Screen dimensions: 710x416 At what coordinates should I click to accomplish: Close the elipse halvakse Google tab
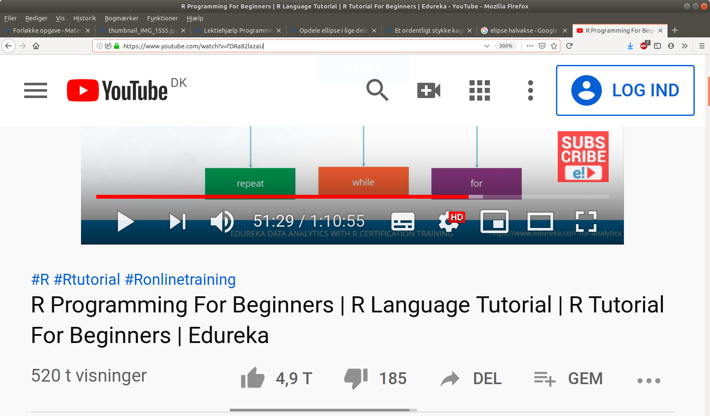coord(565,31)
